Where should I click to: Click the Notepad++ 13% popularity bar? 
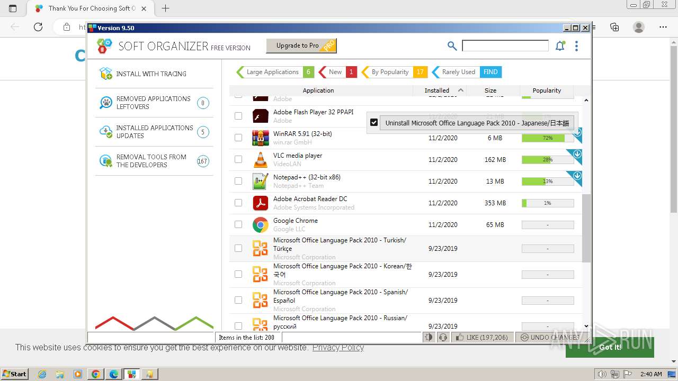(x=548, y=181)
